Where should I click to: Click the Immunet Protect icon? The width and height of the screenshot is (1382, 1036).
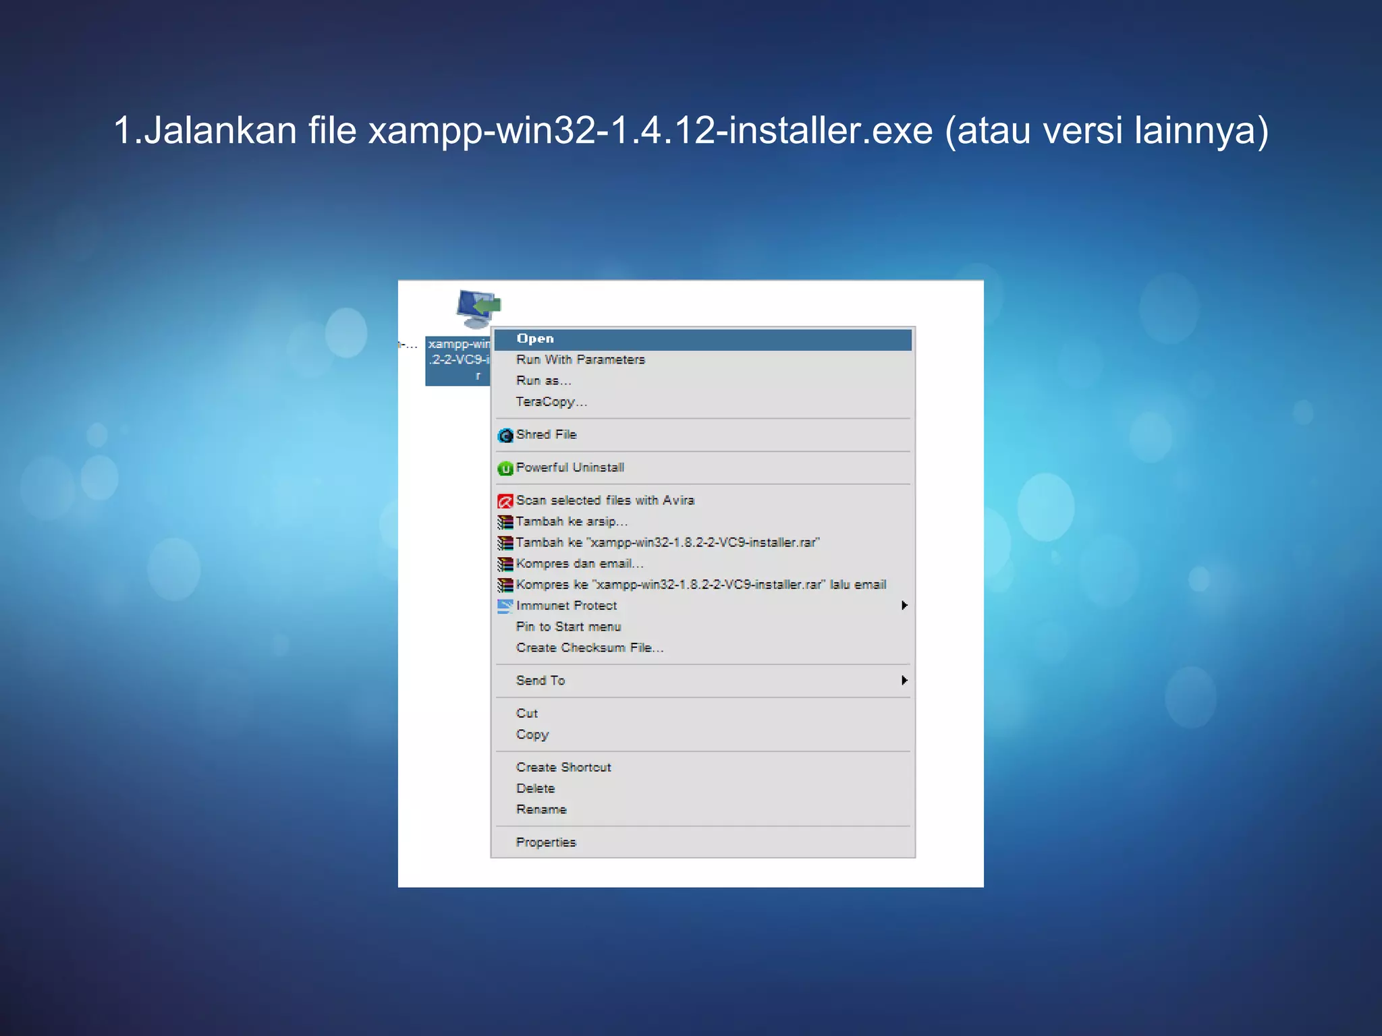pyautogui.click(x=505, y=606)
